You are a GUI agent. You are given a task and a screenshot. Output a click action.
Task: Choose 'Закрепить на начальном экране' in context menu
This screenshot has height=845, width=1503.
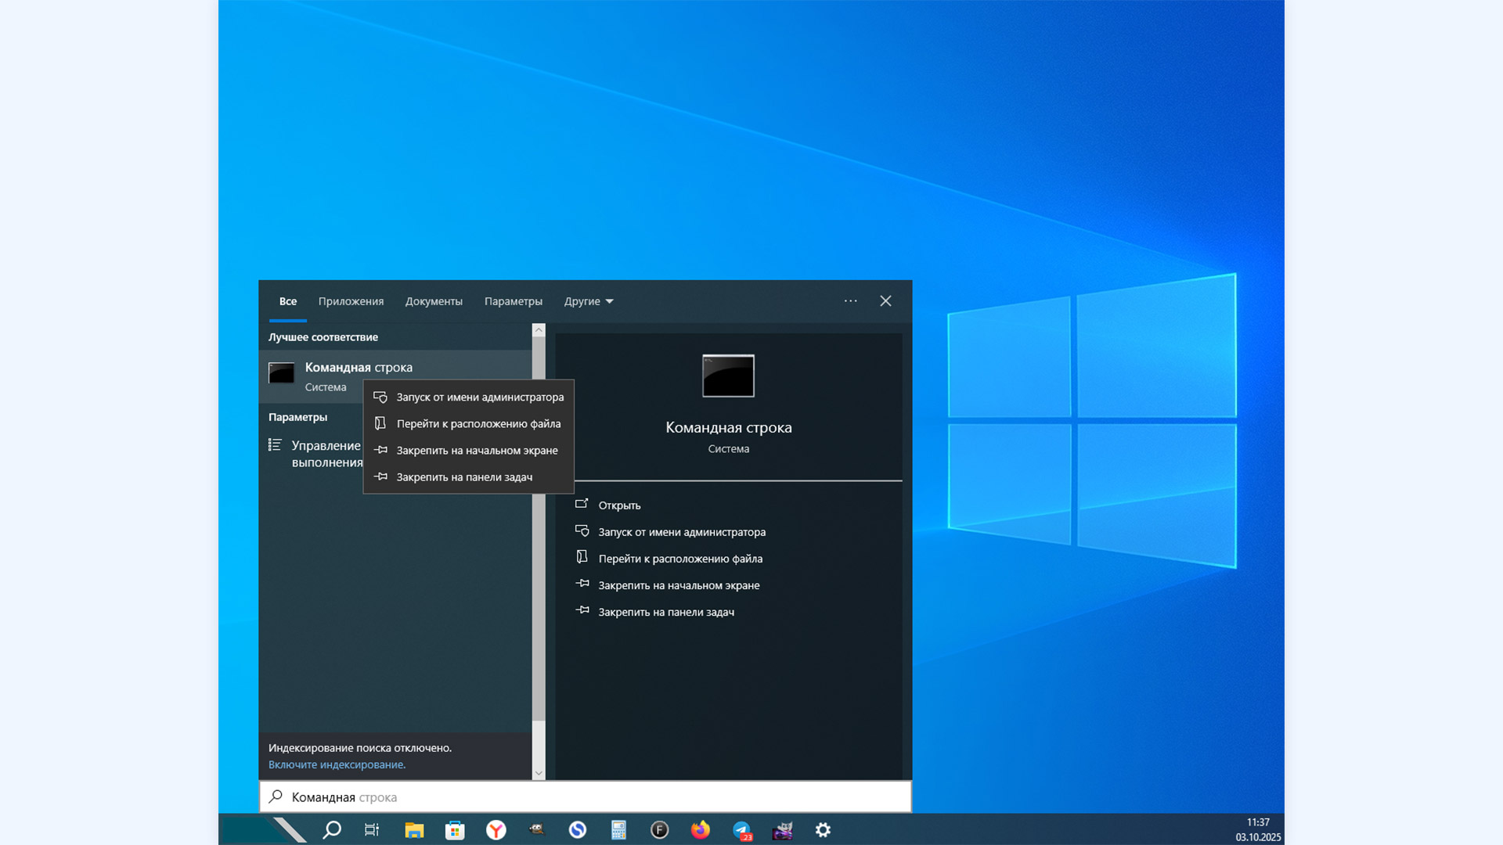476,451
